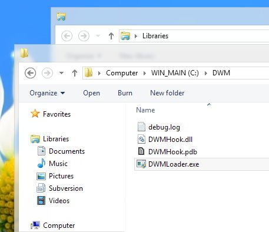Select DWMHook.dll file name
Viewport: 269px width, 232px height.
click(x=170, y=140)
